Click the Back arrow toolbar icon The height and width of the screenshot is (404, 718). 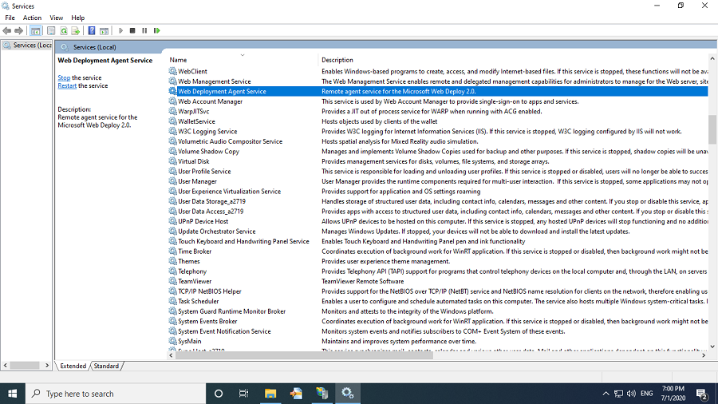[7, 30]
